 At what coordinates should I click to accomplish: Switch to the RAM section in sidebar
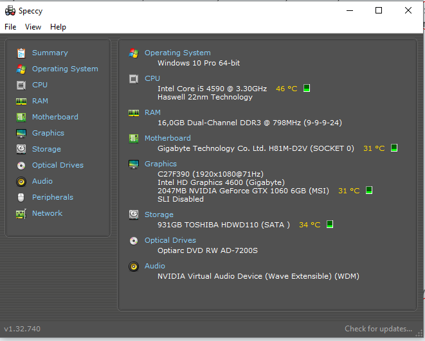click(x=40, y=101)
